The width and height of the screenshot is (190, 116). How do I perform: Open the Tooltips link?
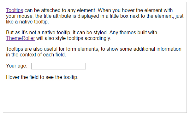click(x=15, y=10)
